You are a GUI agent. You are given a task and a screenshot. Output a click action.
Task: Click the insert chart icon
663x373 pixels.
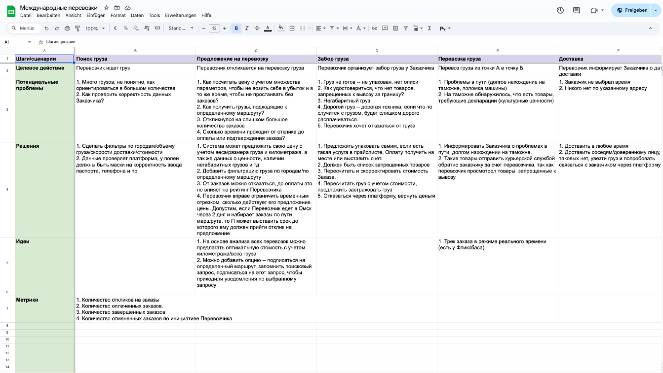coord(395,28)
